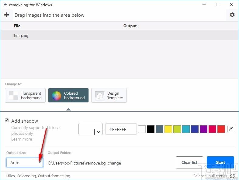
Task: Click change to set output folder
Action: 114,163
